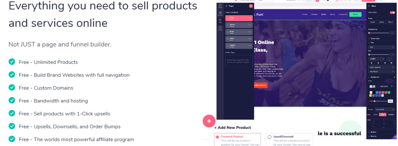Image resolution: width=398 pixels, height=146 pixels.
Task: Open the Pages icon in left sidebar
Action: point(220,21)
